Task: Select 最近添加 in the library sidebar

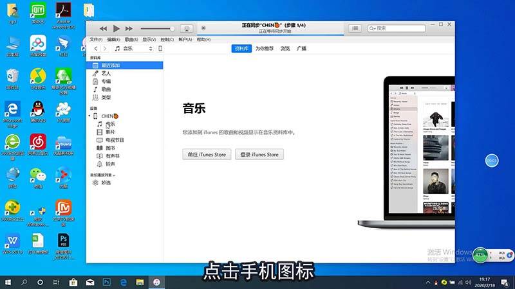Action: pyautogui.click(x=124, y=66)
